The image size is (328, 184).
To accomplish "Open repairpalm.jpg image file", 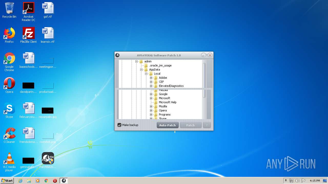I will coord(48,113).
